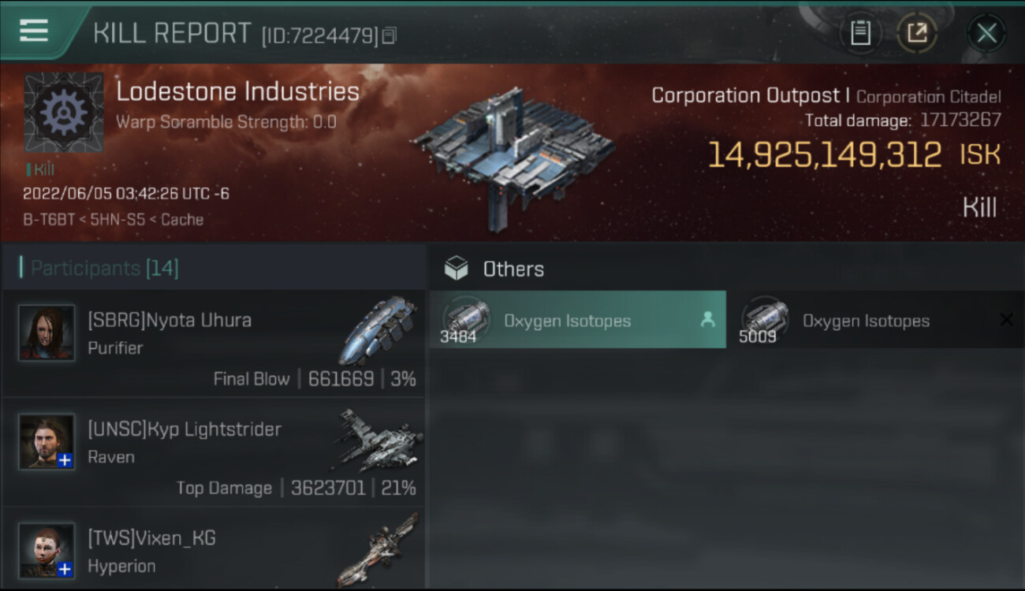
Task: Open Vixen_KG's character portrait
Action: [x=47, y=549]
